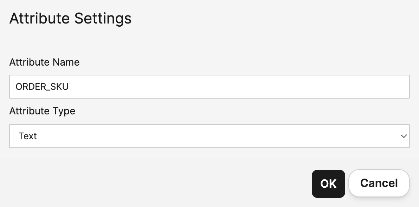Click the ORDER_SKU text in the field
Image resolution: width=419 pixels, height=207 pixels.
(x=42, y=87)
